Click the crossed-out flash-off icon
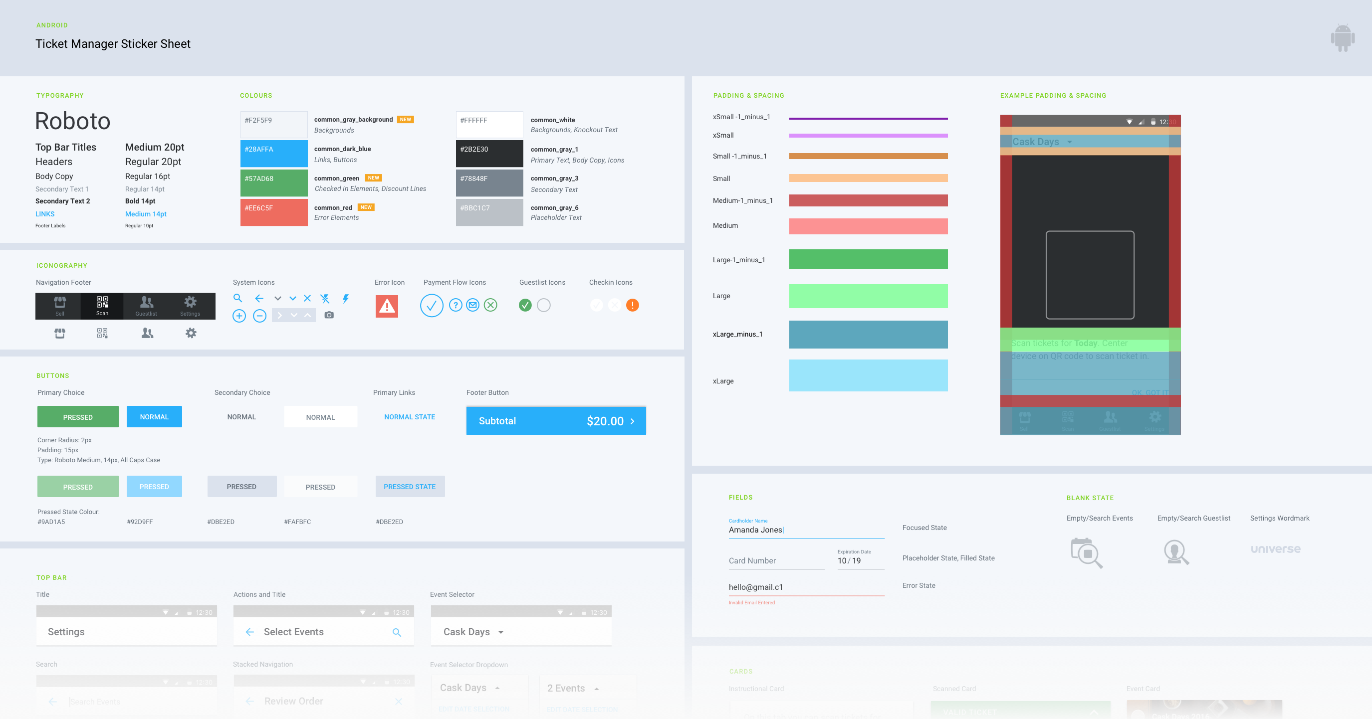The image size is (1372, 719). [x=325, y=299]
